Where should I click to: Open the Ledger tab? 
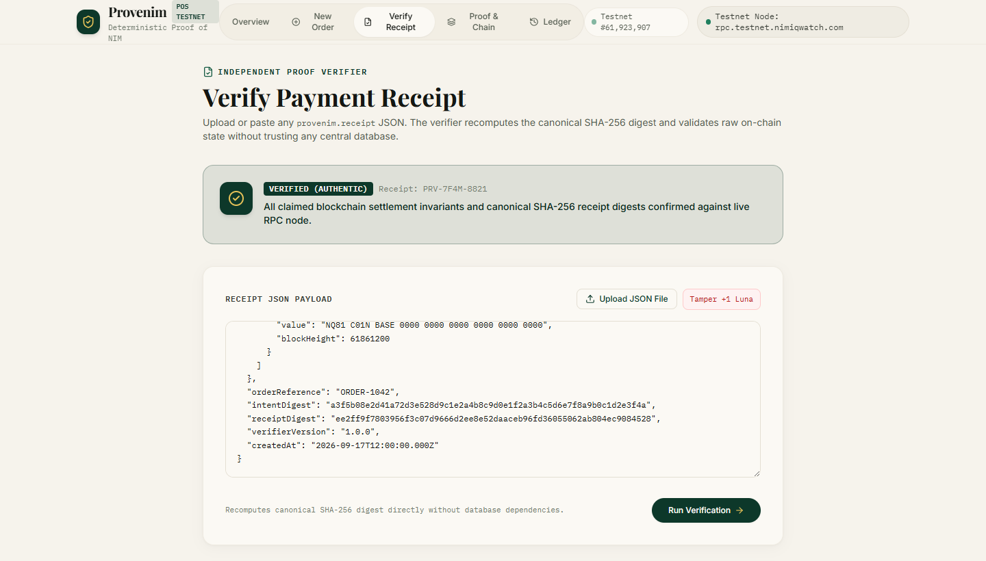pos(550,22)
